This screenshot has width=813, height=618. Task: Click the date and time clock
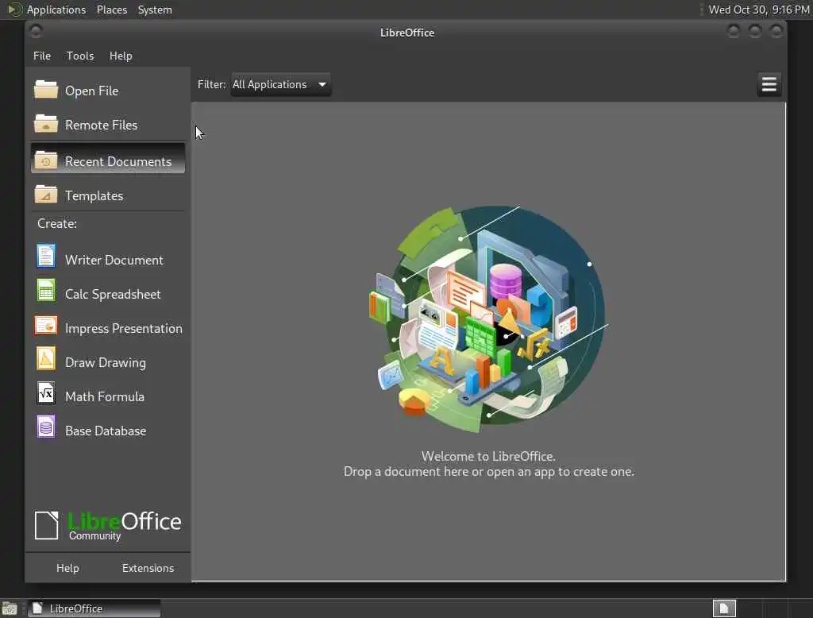point(758,10)
